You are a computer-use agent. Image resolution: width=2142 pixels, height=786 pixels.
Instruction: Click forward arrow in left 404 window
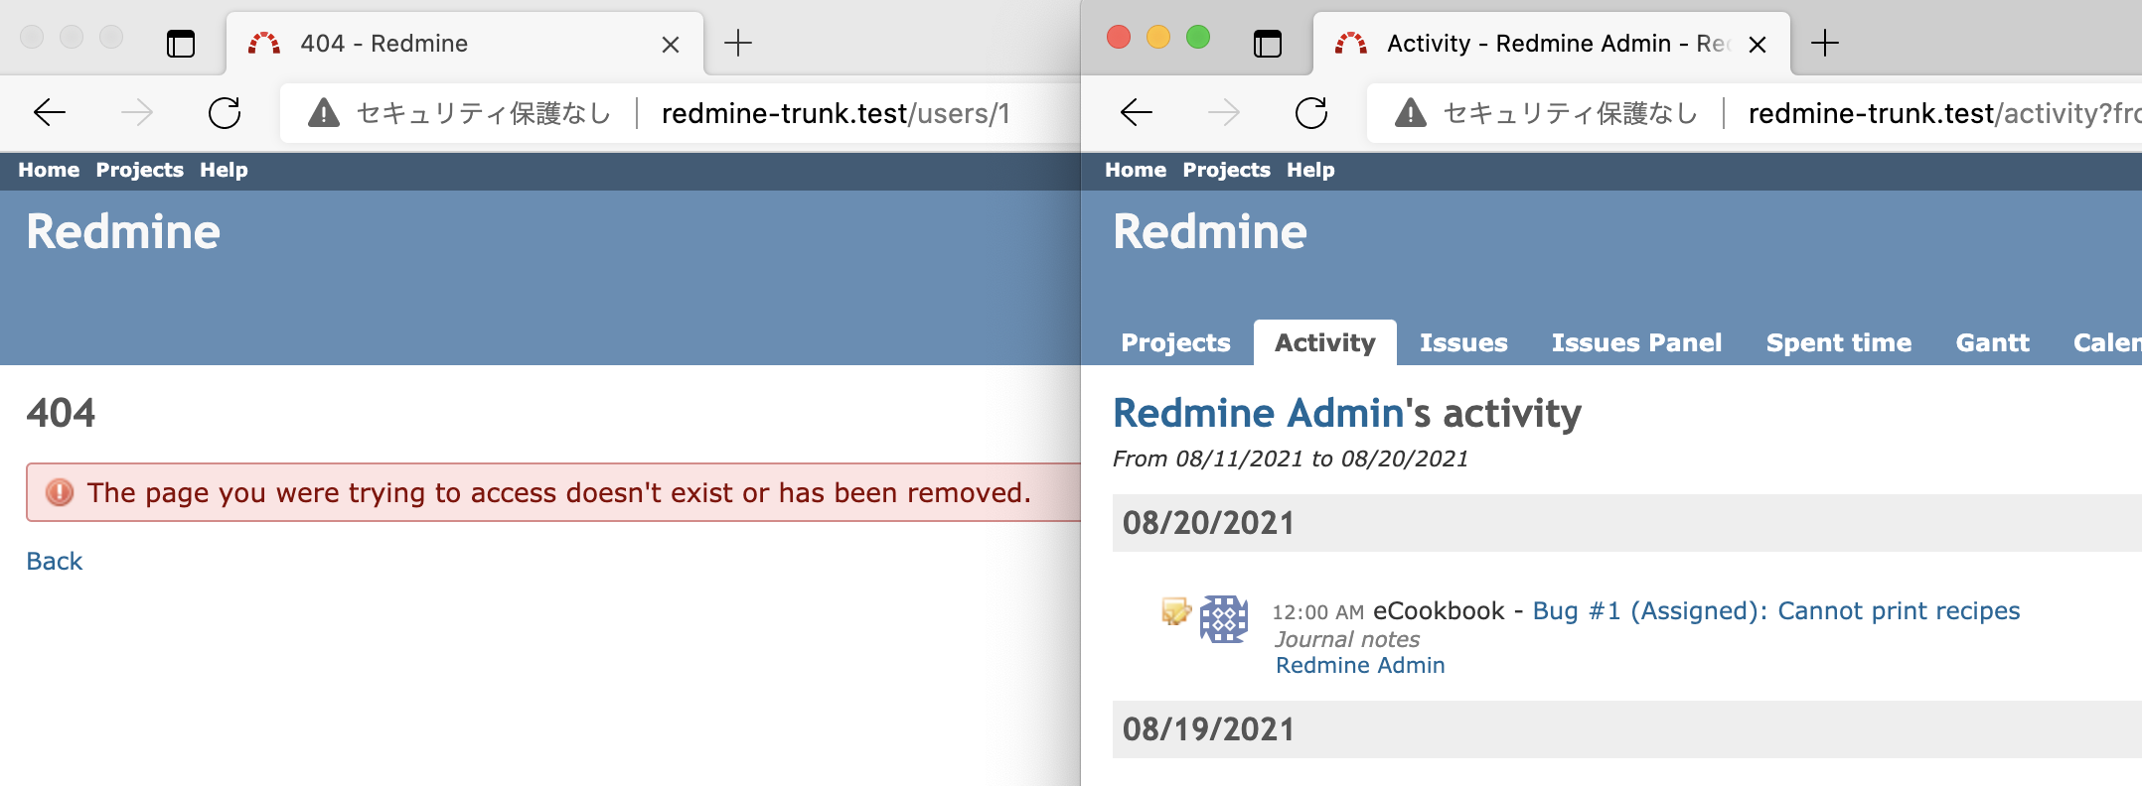137,113
